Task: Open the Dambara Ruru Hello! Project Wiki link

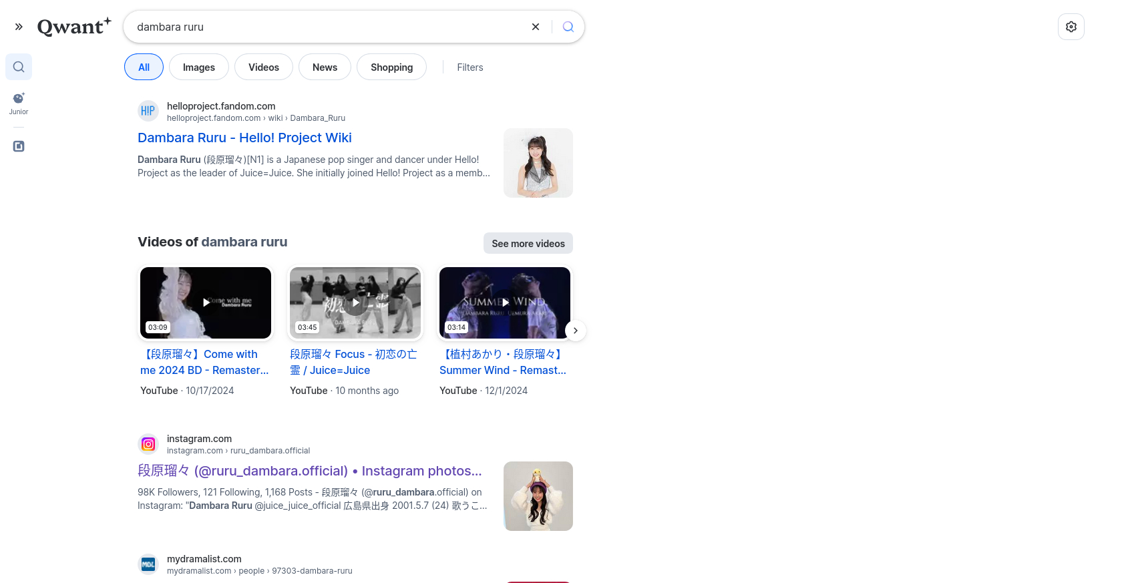Action: point(244,138)
